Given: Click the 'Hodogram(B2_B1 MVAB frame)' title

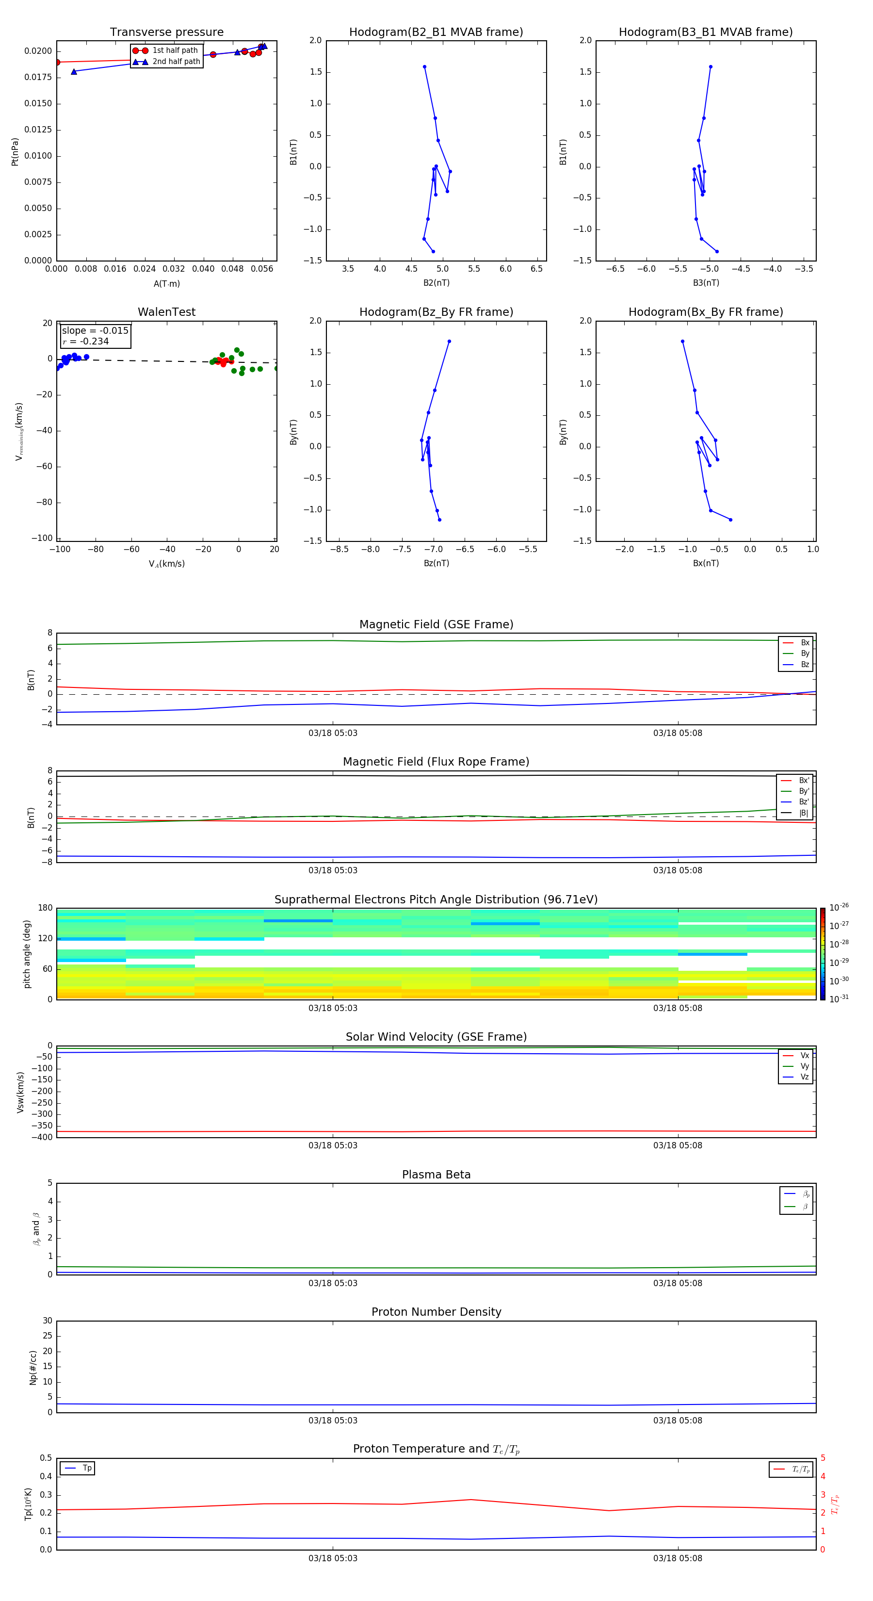Looking at the screenshot, I should coord(436,33).
